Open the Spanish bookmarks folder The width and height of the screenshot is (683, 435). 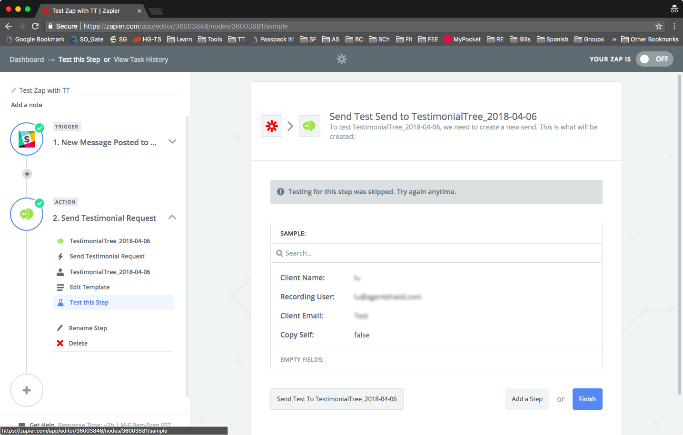[553, 40]
